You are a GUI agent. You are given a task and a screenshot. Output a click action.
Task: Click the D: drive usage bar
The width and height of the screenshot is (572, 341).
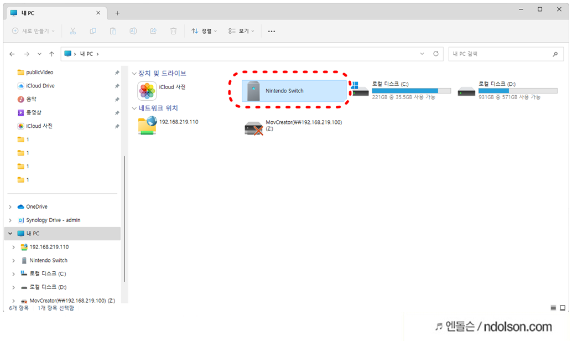pos(518,91)
